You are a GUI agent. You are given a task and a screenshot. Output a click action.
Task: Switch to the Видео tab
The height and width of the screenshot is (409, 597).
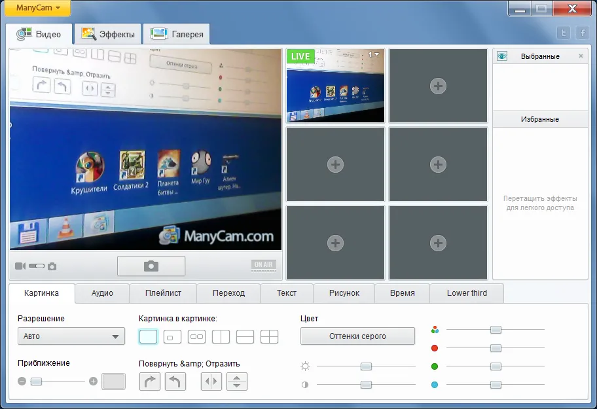[x=39, y=34]
